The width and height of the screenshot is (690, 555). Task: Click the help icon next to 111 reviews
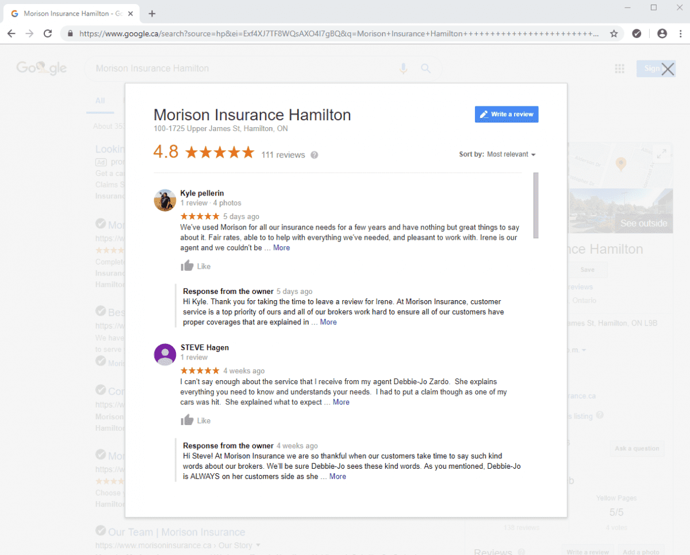(x=315, y=155)
